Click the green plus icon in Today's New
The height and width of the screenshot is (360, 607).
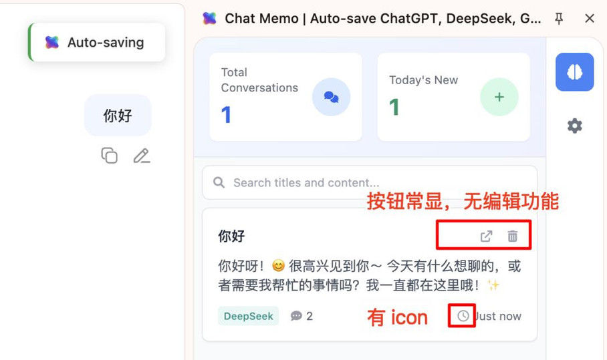[x=499, y=97]
